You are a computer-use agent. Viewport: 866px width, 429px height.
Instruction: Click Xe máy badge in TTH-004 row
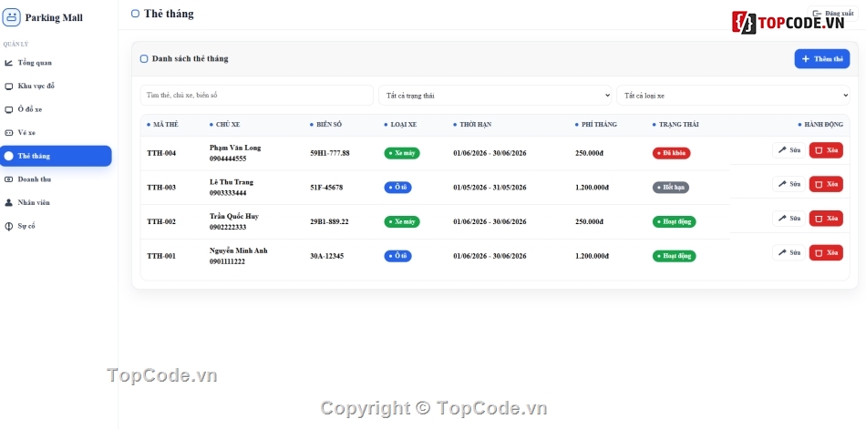[402, 153]
